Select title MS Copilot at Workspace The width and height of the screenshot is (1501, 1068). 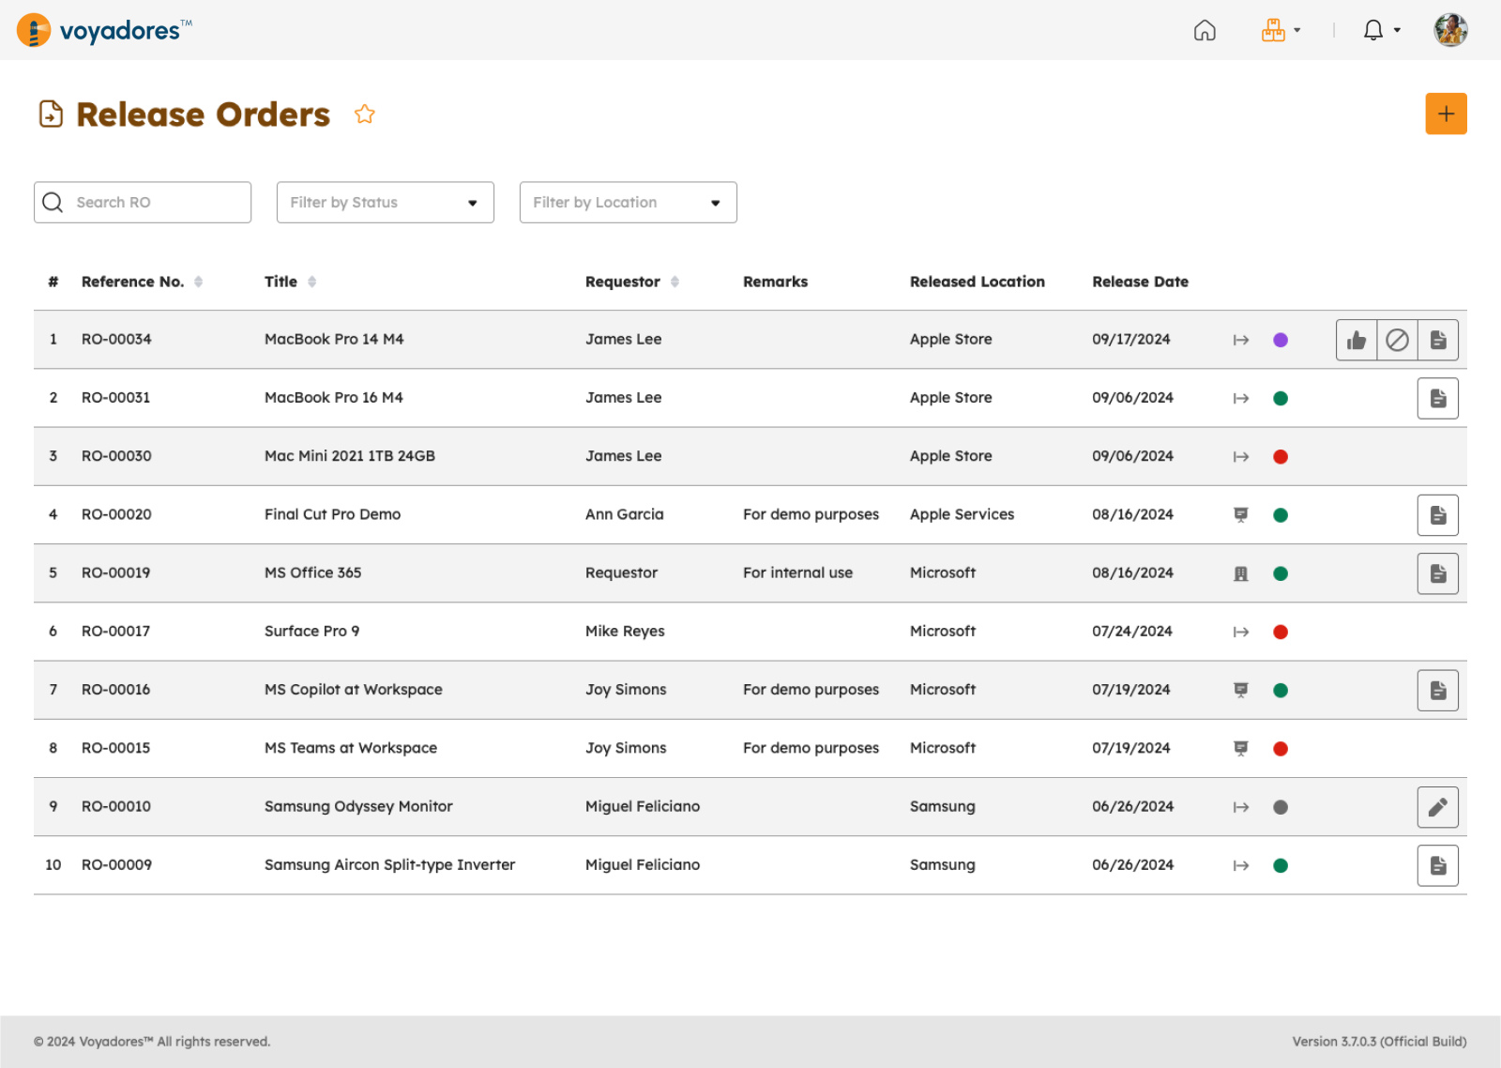click(x=353, y=689)
